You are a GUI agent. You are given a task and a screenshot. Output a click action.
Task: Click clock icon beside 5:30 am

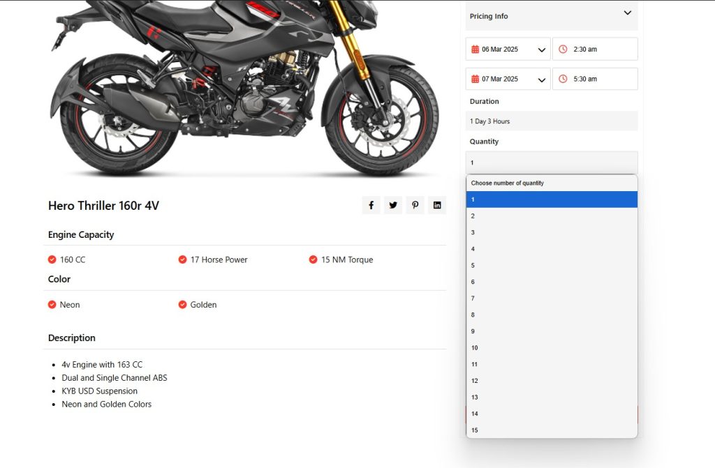563,79
